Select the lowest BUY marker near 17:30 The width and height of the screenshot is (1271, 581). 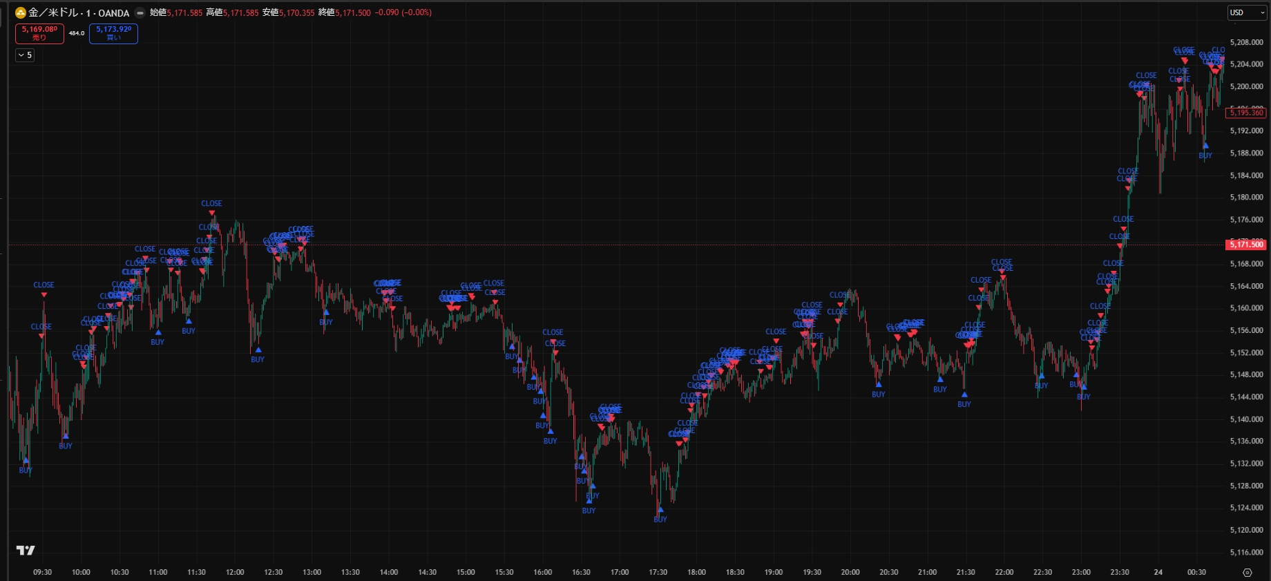click(660, 511)
